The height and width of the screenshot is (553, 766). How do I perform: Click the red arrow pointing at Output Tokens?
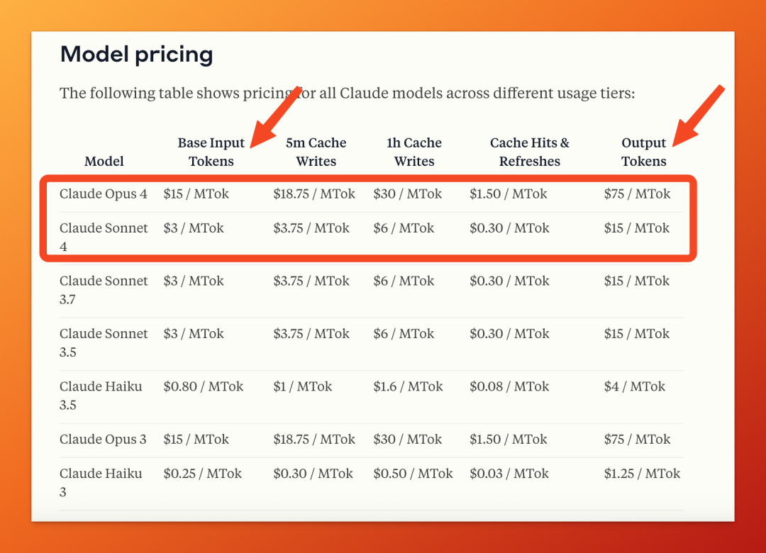(698, 116)
